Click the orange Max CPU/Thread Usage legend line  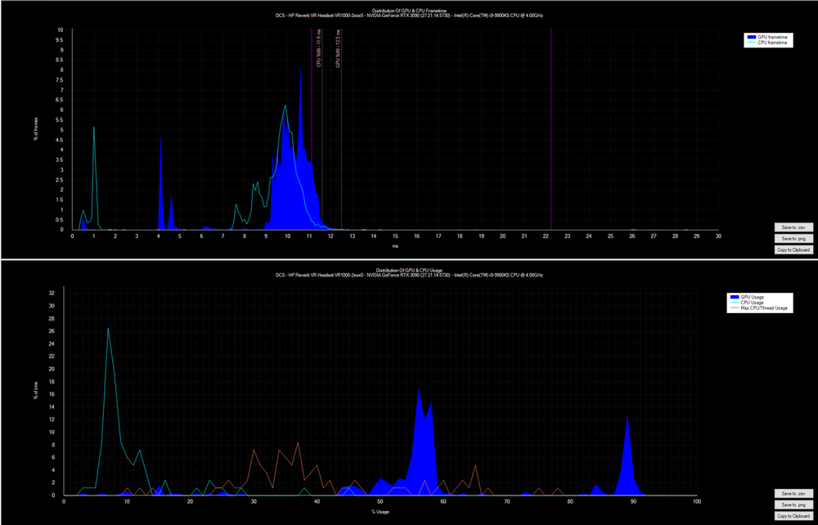734,308
